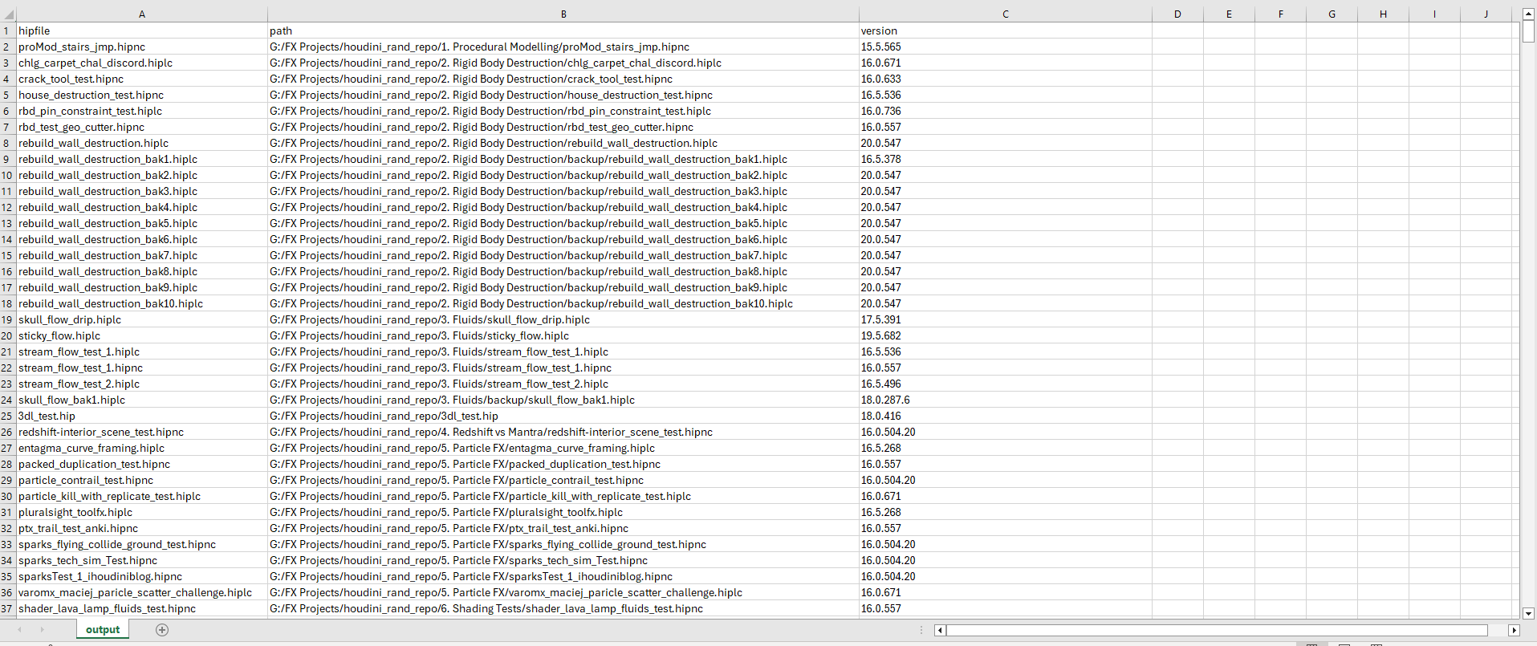Switch to the output sheet tab
This screenshot has height=646, width=1537.
(103, 630)
